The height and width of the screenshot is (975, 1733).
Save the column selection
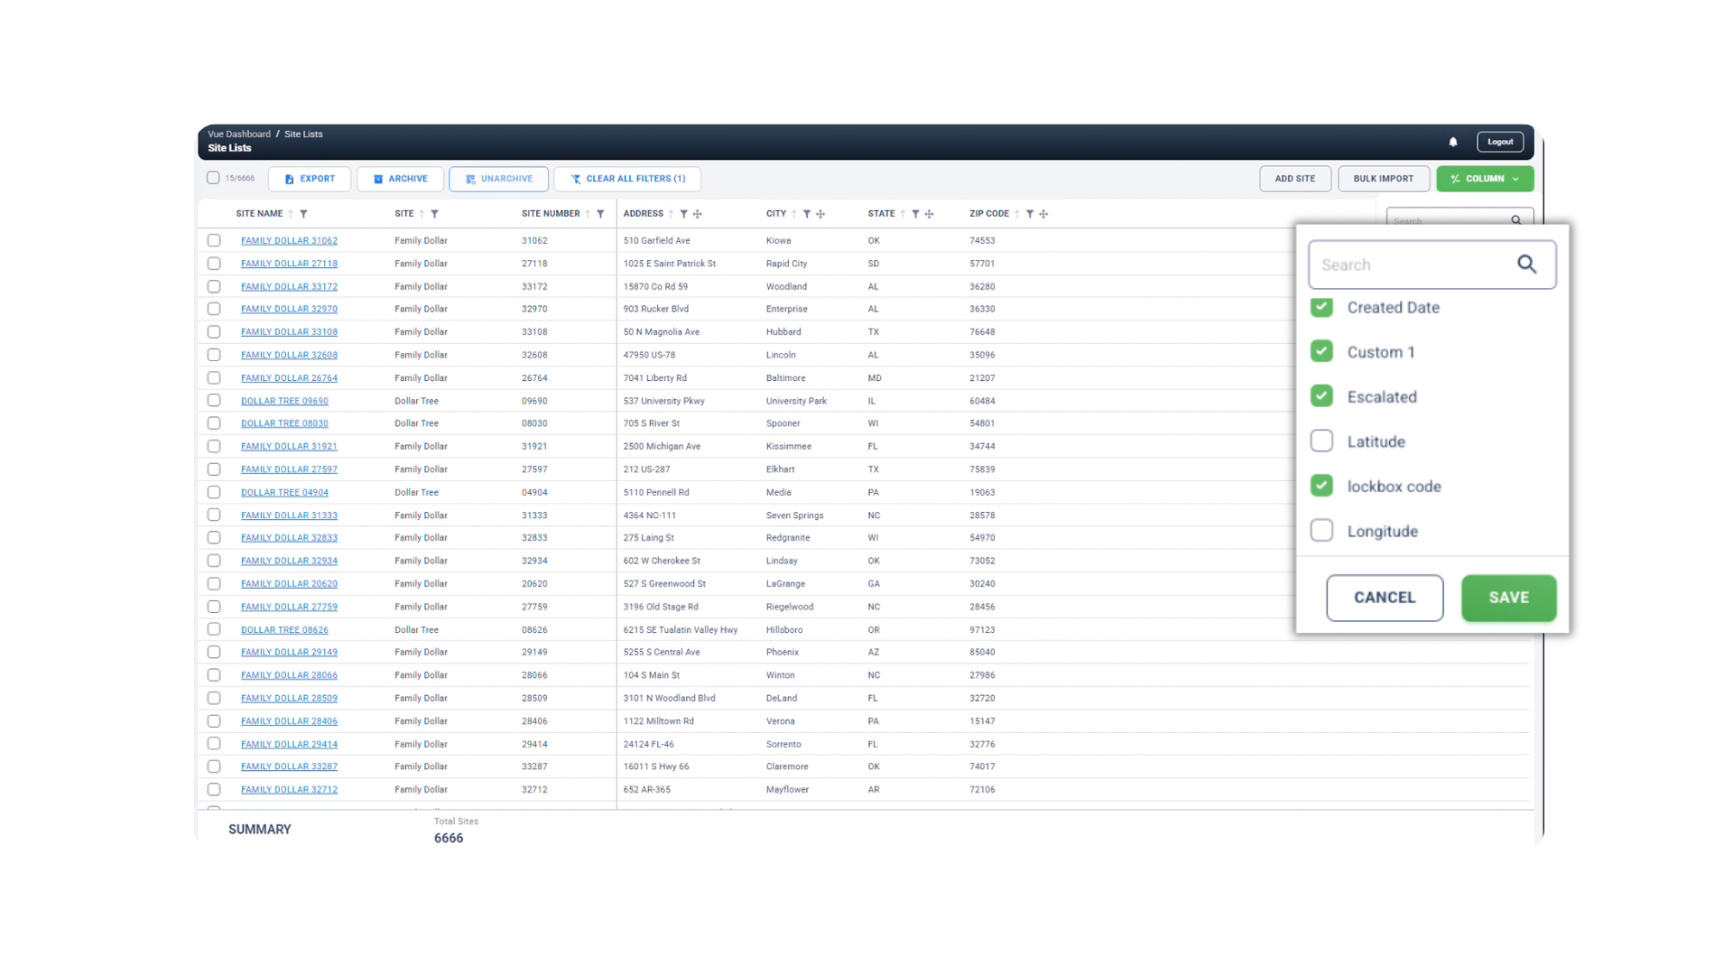pyautogui.click(x=1508, y=598)
